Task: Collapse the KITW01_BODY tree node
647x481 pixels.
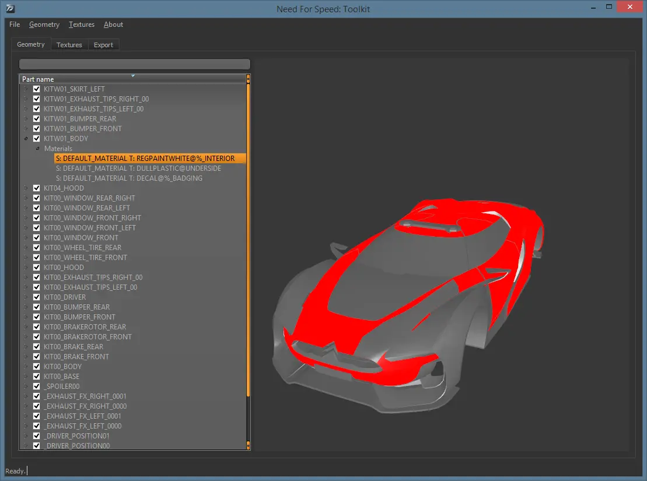Action: [x=26, y=139]
